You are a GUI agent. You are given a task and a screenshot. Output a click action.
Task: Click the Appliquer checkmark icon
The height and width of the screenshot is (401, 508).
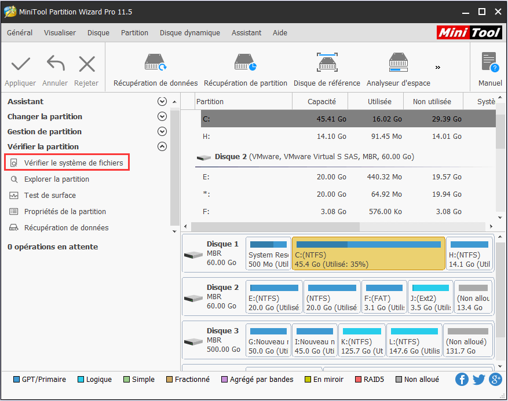click(x=20, y=64)
